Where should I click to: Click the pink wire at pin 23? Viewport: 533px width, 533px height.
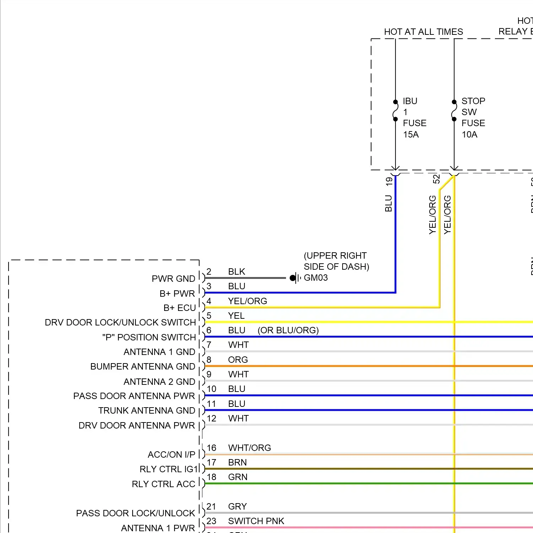click(x=320, y=528)
